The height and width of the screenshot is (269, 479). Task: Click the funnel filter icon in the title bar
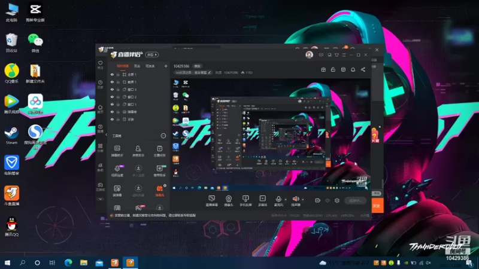(336, 55)
